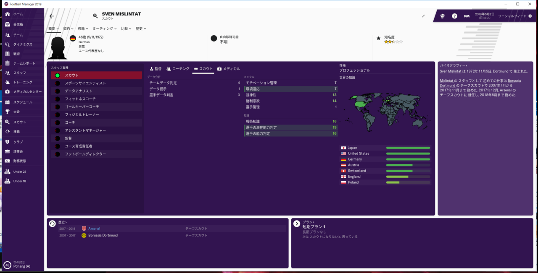This screenshot has height=273, width=538.
Task: Select Assistant Manager (アシスタントマネージャー) role
Action: click(97, 130)
